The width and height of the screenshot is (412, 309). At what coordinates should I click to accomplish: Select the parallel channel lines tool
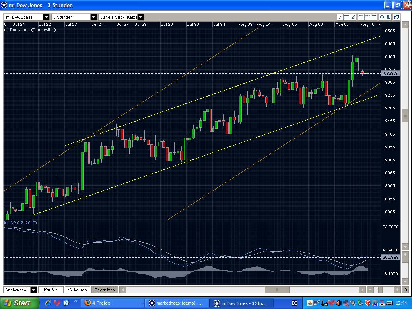point(346,17)
